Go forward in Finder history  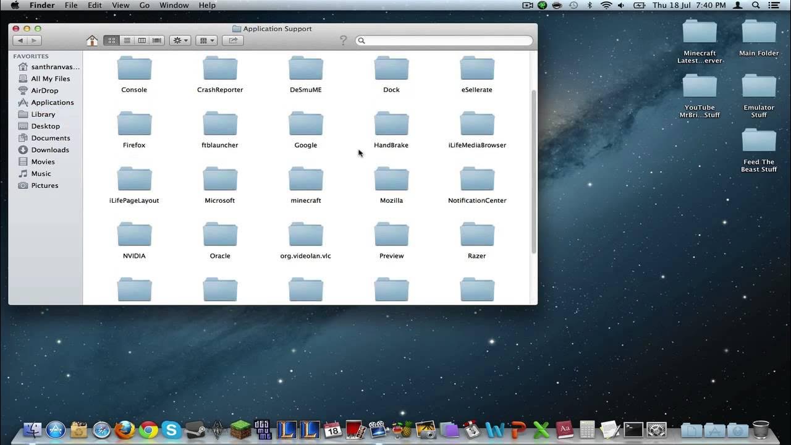pyautogui.click(x=35, y=40)
